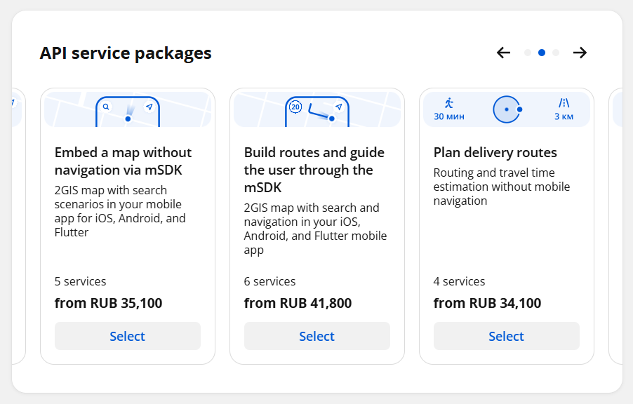
Task: Click search magnifier icon in map illustration
Action: (x=106, y=107)
